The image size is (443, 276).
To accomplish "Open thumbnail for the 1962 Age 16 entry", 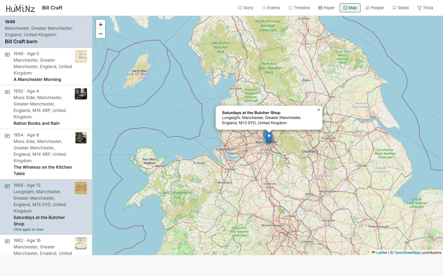I will [x=81, y=243].
